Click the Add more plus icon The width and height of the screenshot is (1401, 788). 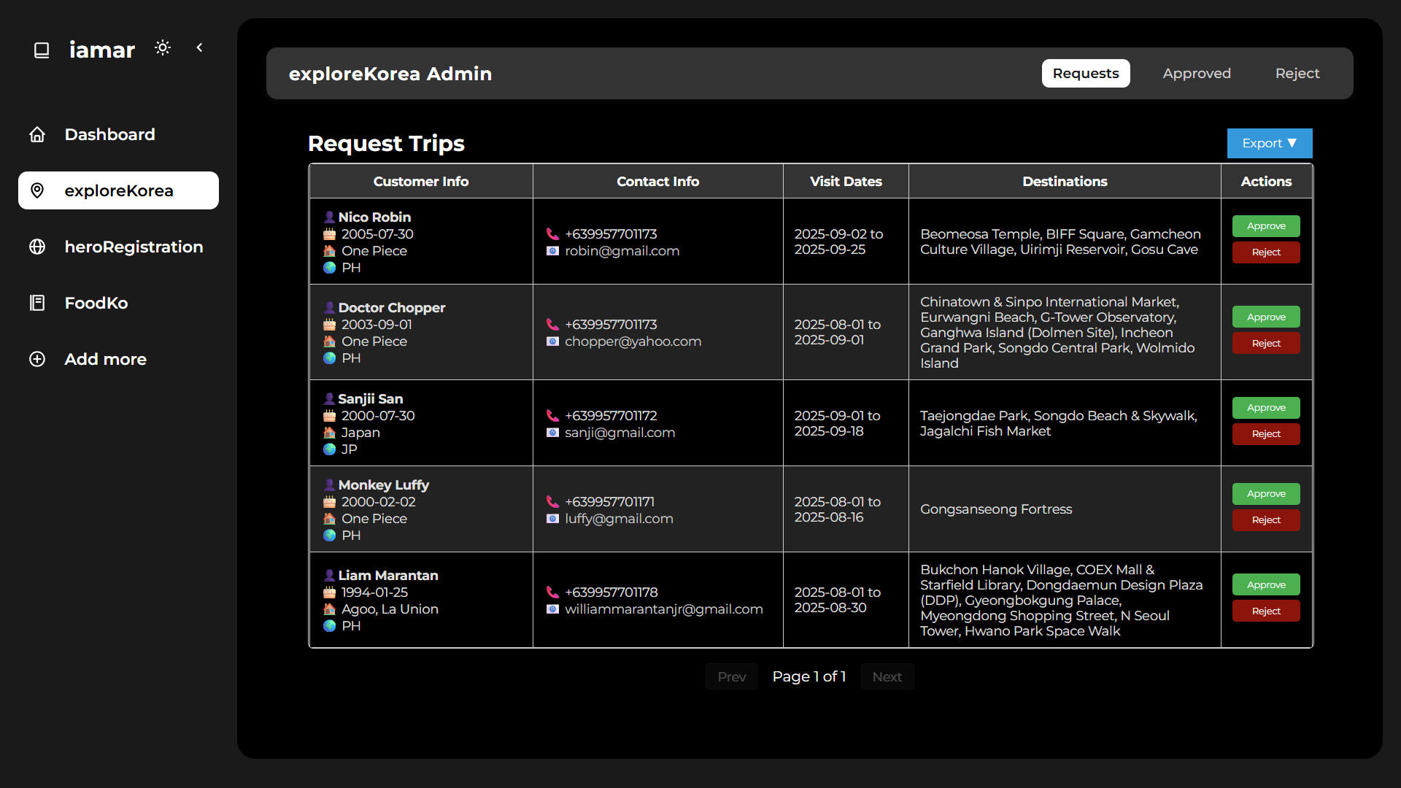tap(37, 359)
